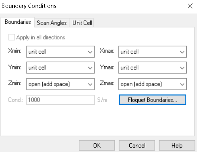Open the Xmax boundary type dropdown
Viewport: 197px width, 152px height.
click(x=152, y=52)
